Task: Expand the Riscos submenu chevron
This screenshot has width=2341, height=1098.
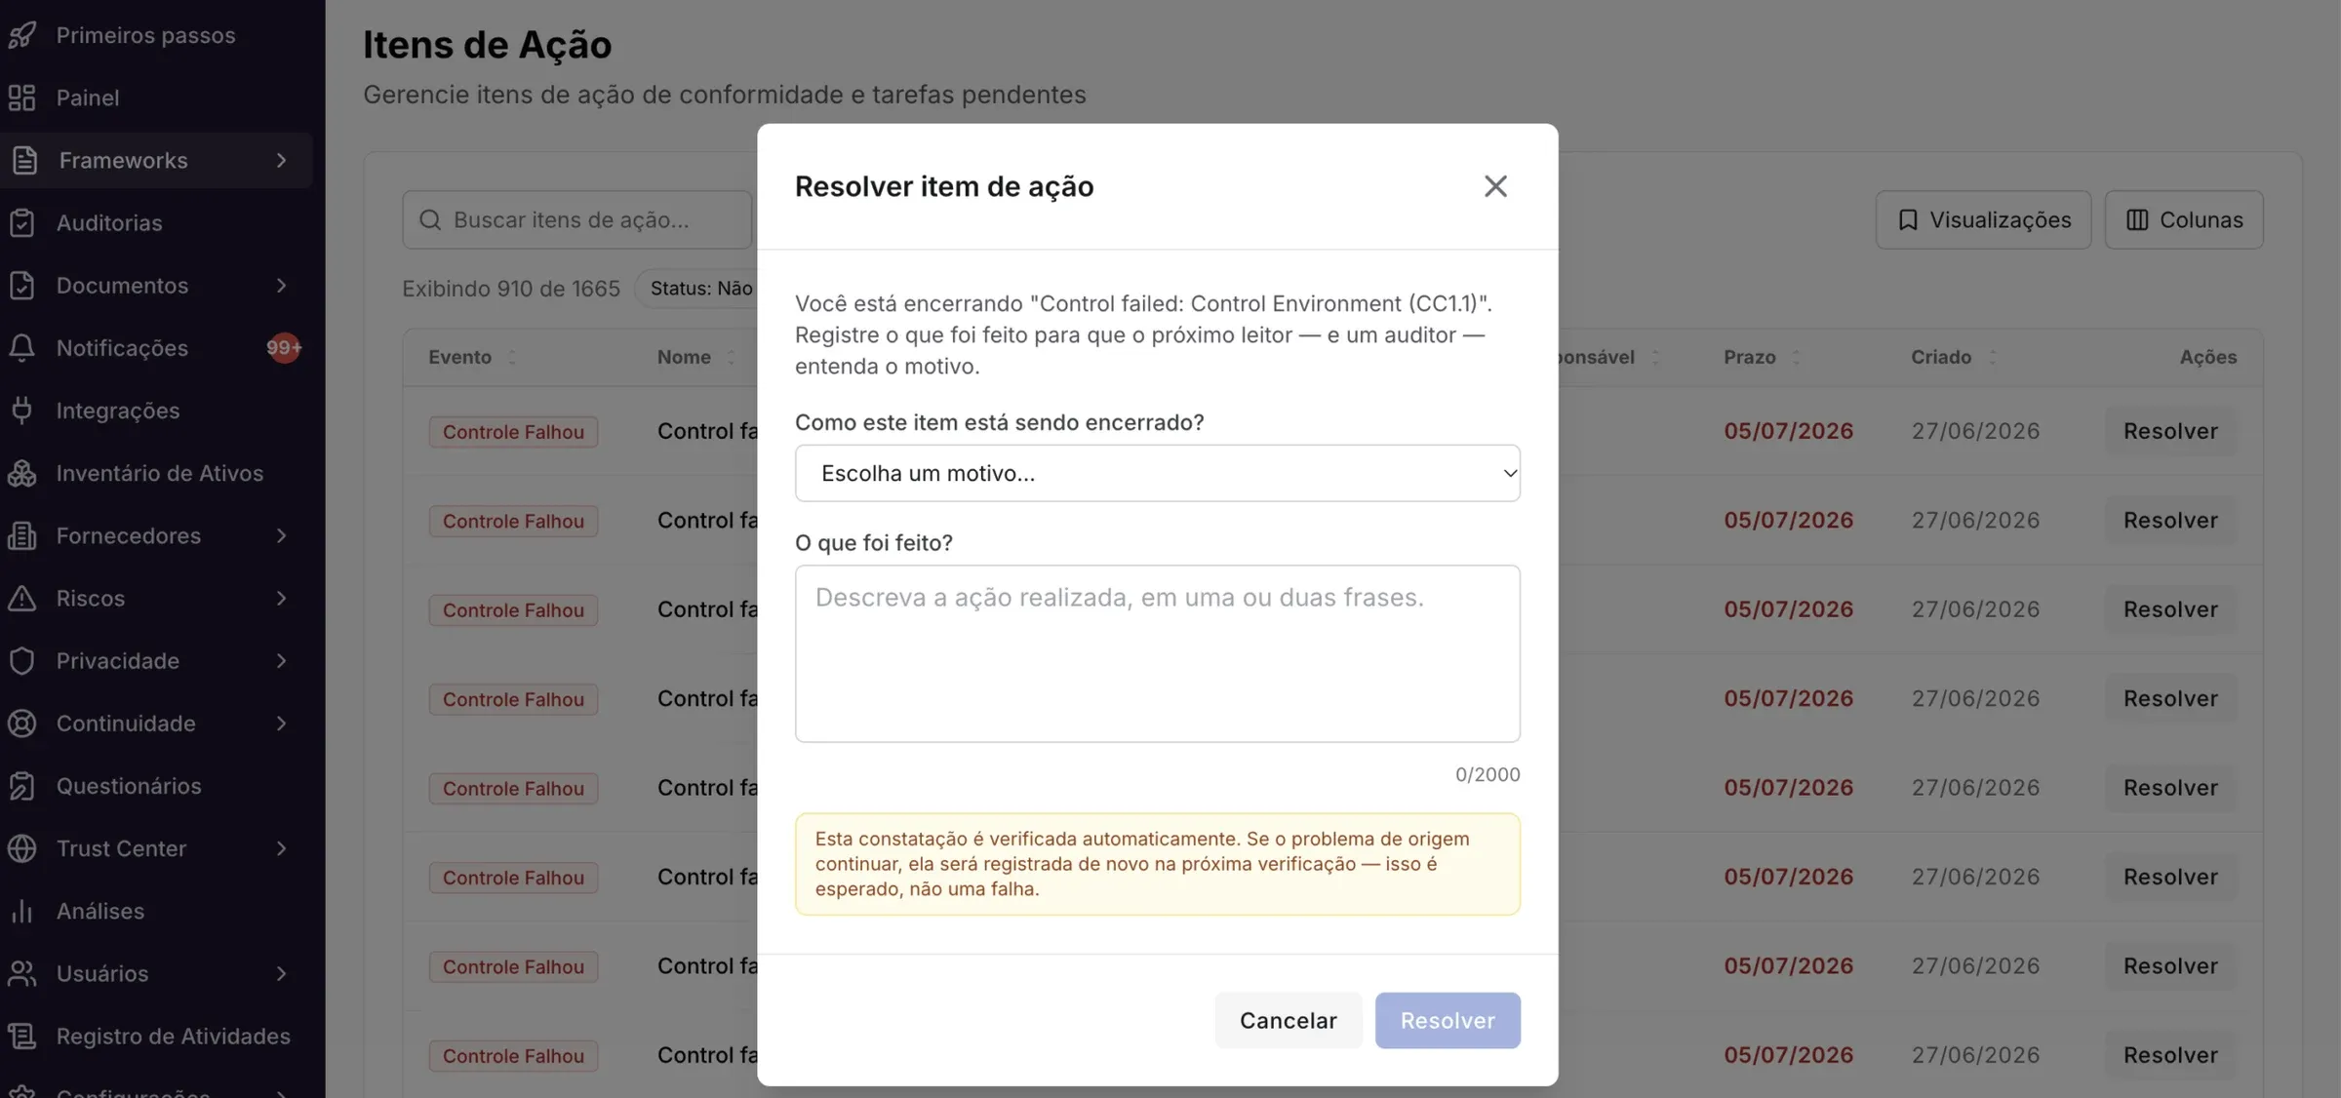Action: [281, 598]
